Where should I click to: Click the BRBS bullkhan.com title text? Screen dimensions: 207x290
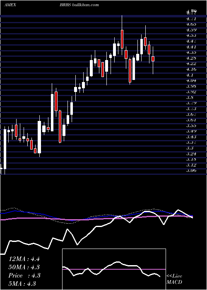tap(79, 5)
